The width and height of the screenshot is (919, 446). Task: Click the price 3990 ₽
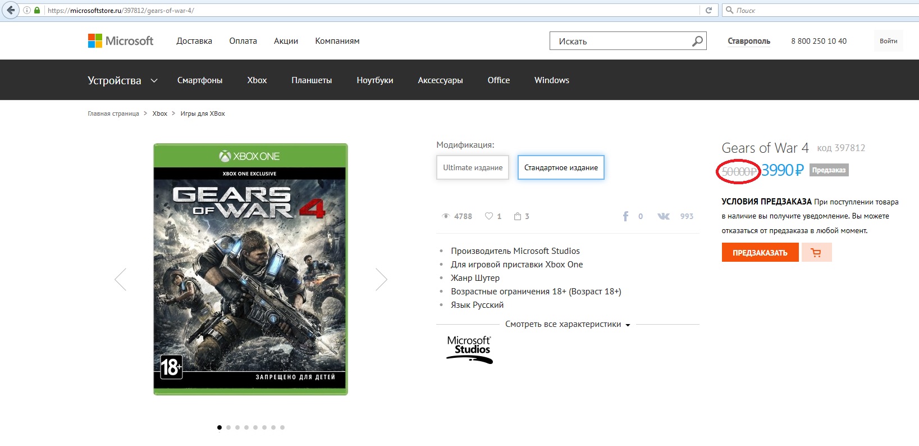(x=783, y=170)
